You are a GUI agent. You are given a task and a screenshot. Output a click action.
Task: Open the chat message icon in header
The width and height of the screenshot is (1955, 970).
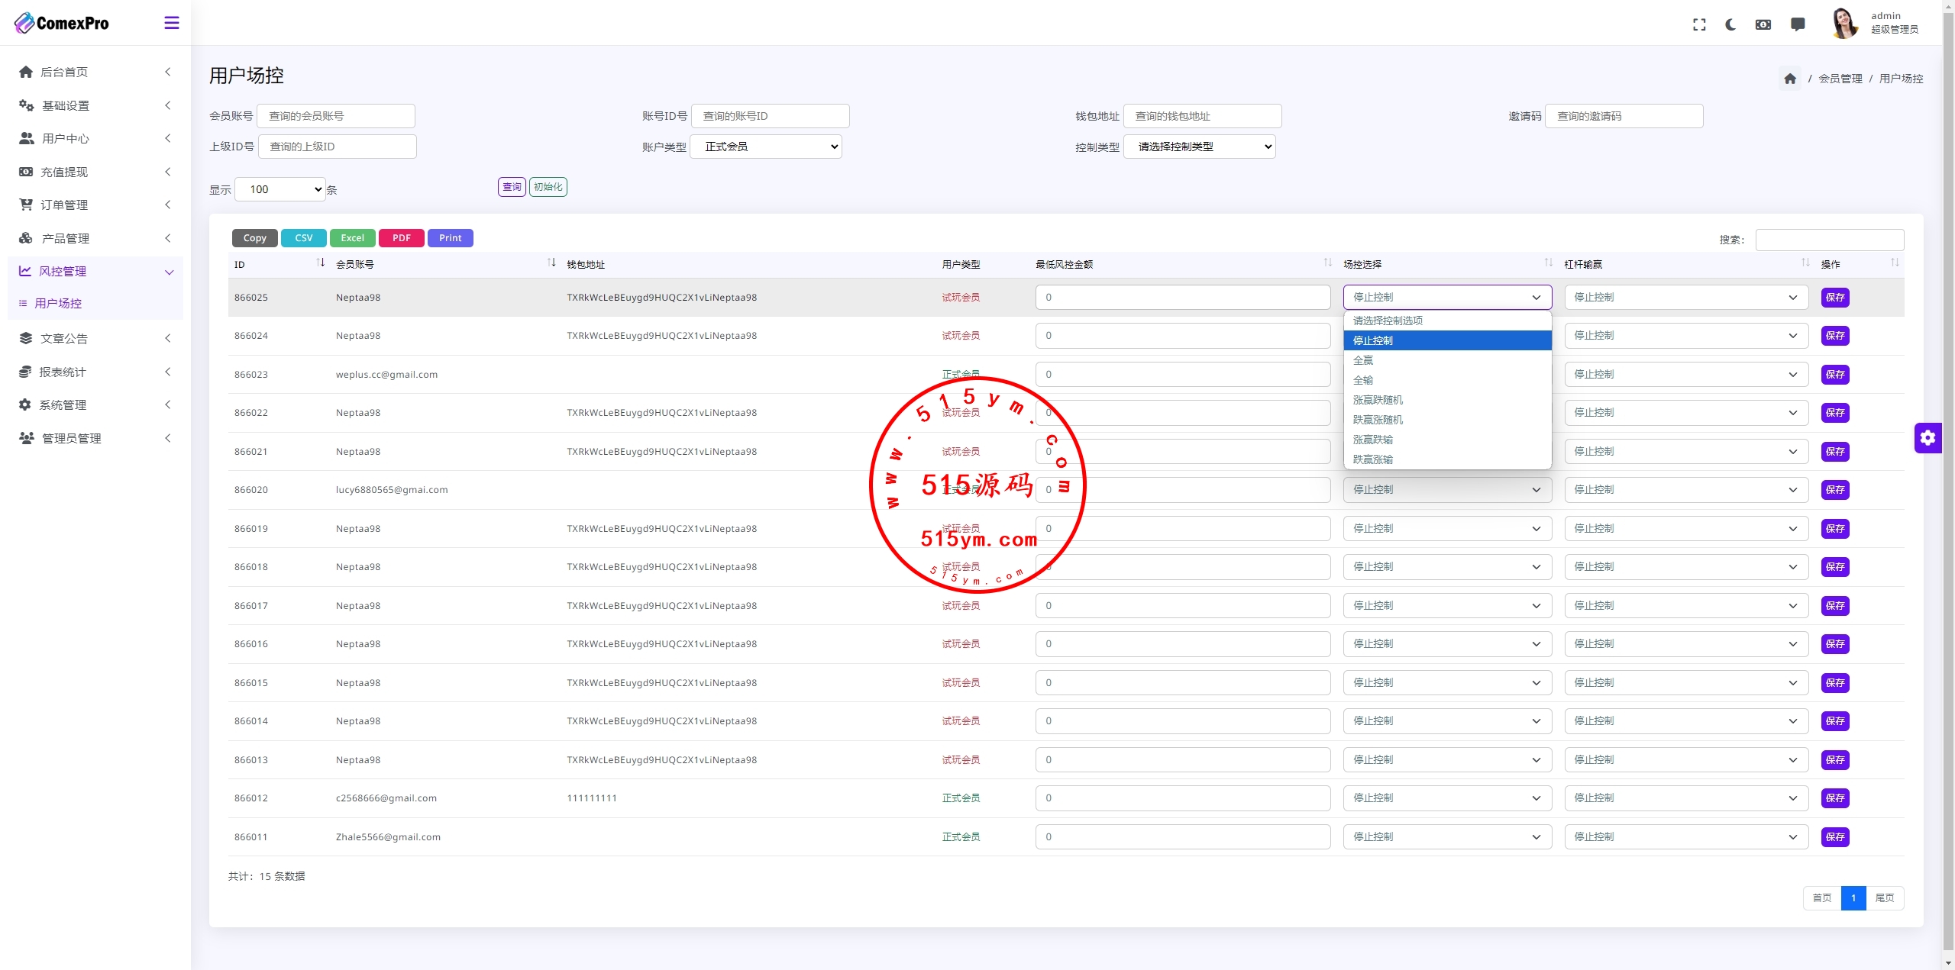point(1798,24)
